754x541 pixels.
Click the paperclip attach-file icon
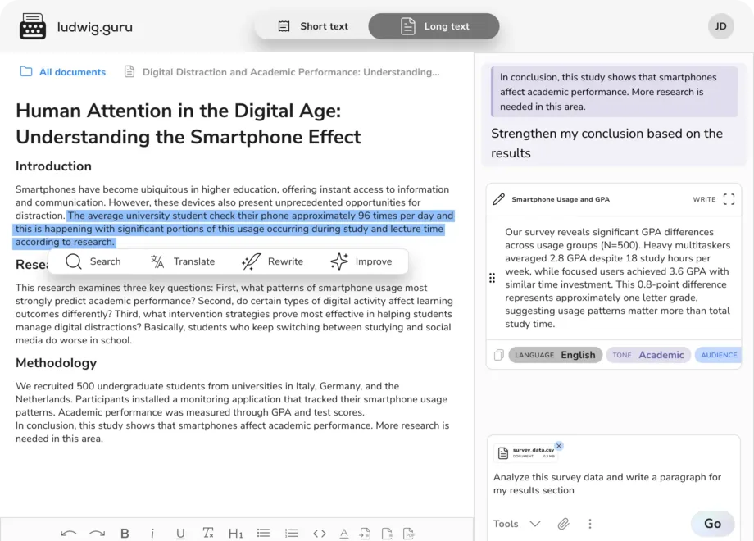[x=564, y=524]
